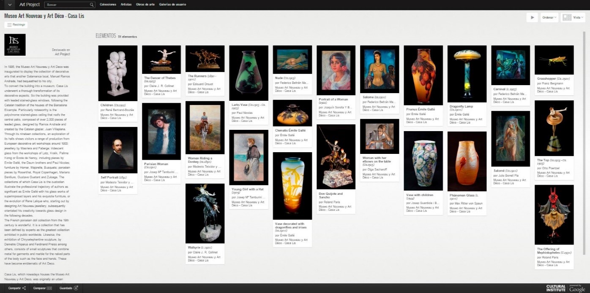Image resolution: width=590 pixels, height=293 pixels.
Task: Click into the Buscar search field
Action: click(x=68, y=5)
